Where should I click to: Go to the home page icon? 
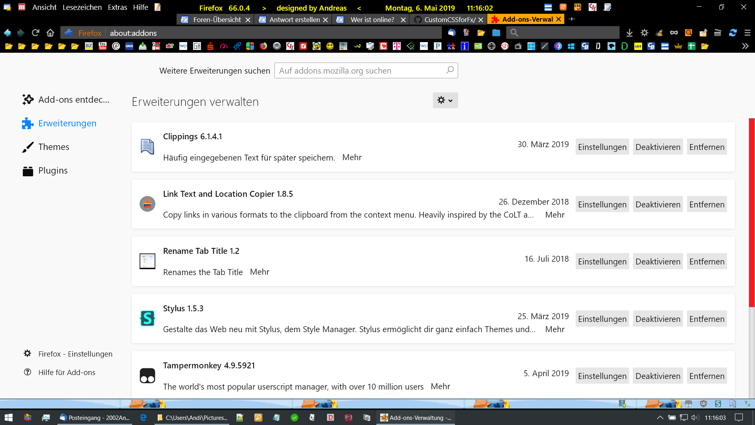(x=50, y=33)
